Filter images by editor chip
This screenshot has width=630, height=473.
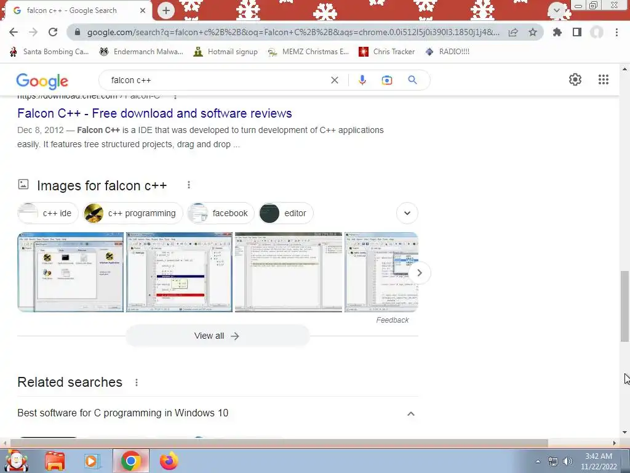click(286, 213)
